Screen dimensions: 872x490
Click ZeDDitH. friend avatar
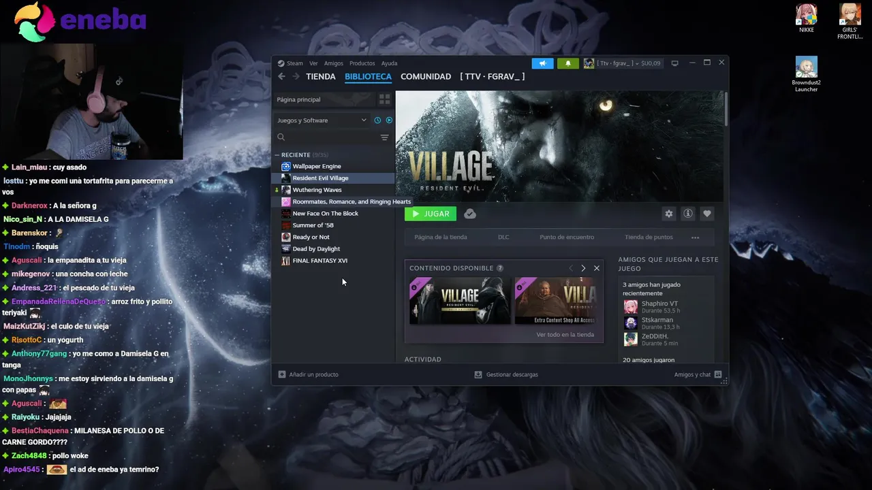(631, 339)
